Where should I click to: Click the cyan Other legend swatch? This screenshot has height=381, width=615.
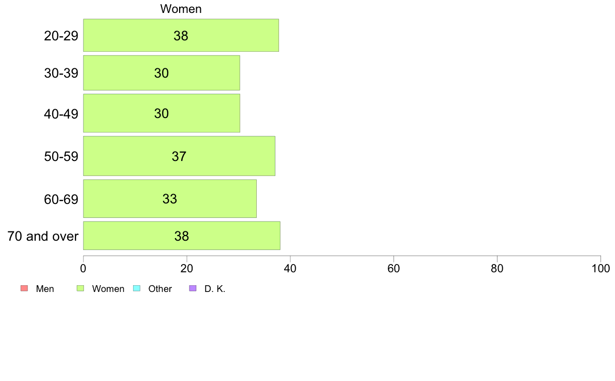click(137, 288)
